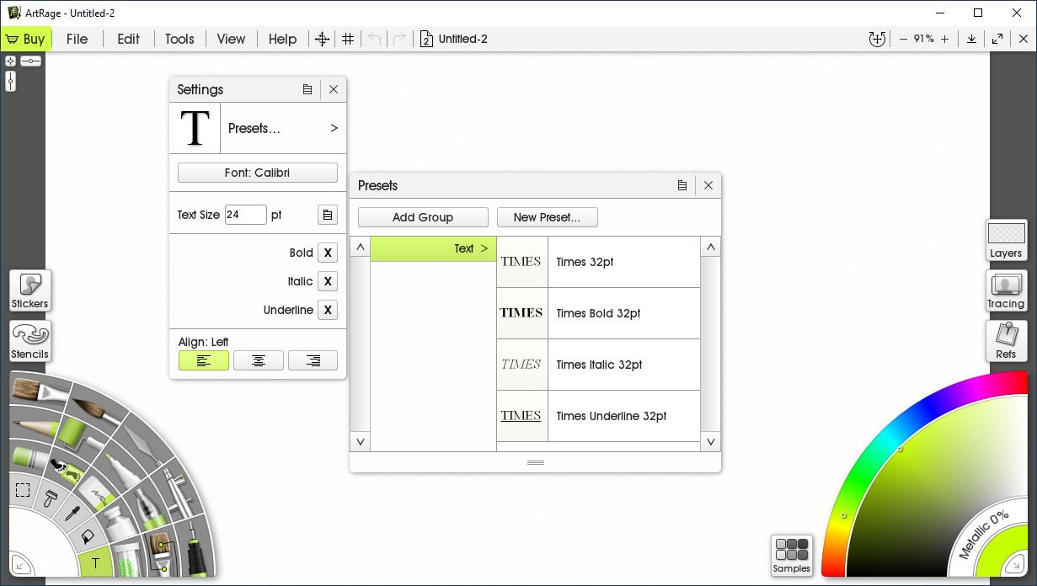Open the Presets panel menu
This screenshot has height=586, width=1037.
point(682,185)
